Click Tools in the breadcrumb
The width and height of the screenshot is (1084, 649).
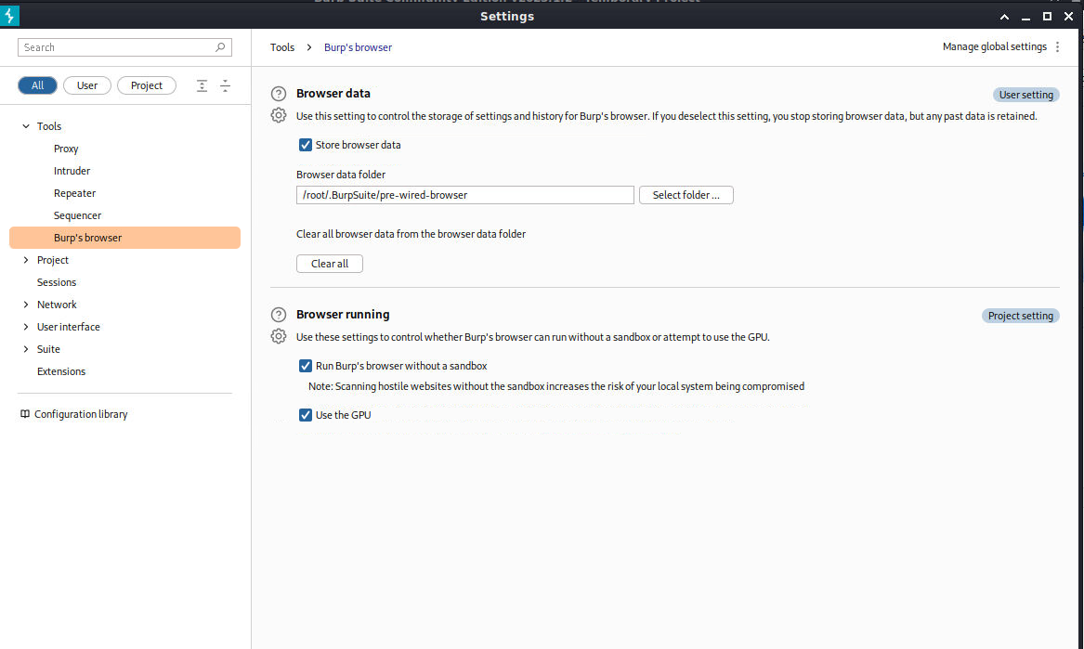click(x=282, y=47)
